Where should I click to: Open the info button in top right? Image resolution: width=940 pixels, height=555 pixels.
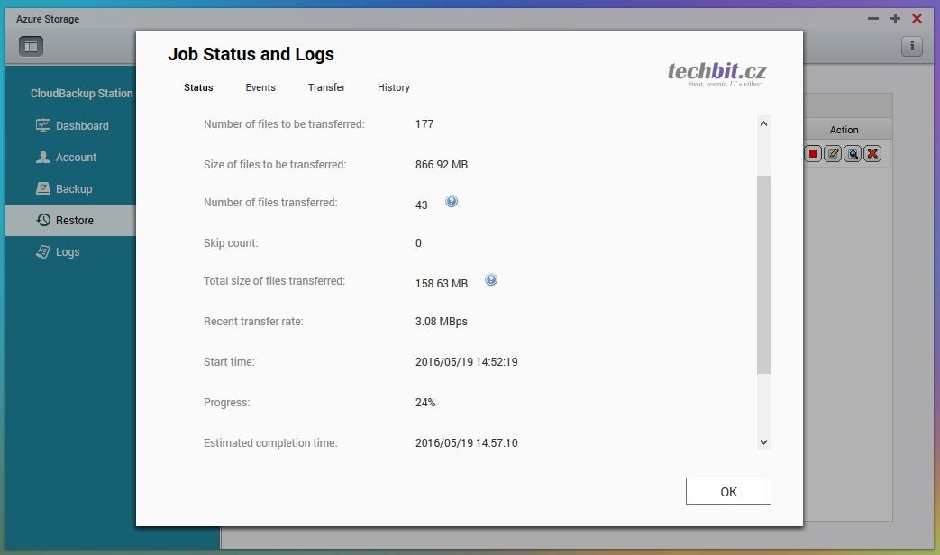911,46
